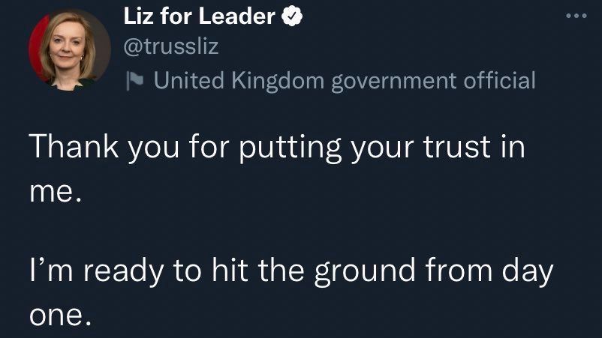Click the word 'ready' in the tweet
602x338 pixels.
point(124,273)
